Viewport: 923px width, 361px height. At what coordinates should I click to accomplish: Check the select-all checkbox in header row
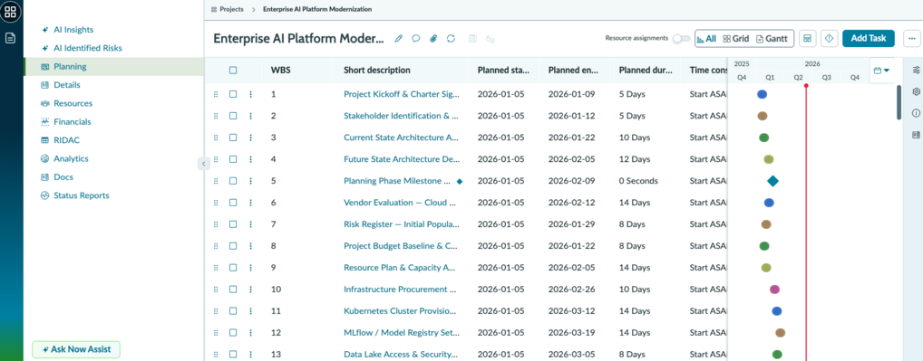click(x=233, y=71)
